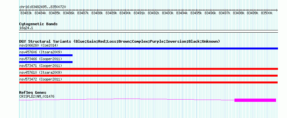Screen dimensions: 287x118
Task: Click the red nsv573472 loss bar
Action: click(x=148, y=82)
